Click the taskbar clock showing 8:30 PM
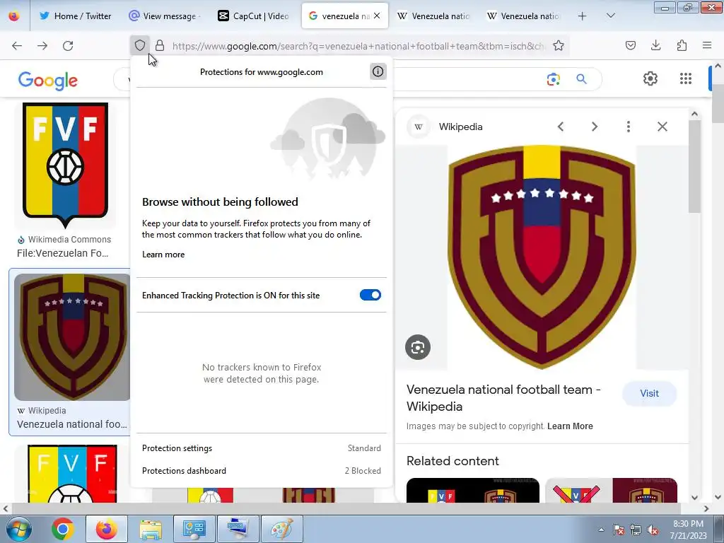Screen dimensions: 724x543 point(688,529)
